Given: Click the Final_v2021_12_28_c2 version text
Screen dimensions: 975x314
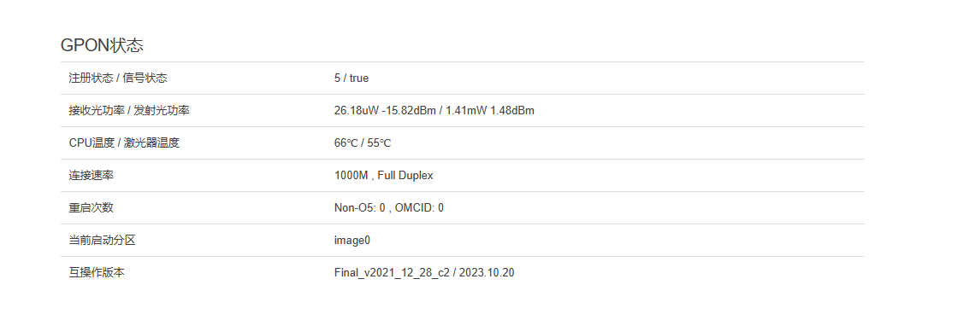Looking at the screenshot, I should click(391, 272).
